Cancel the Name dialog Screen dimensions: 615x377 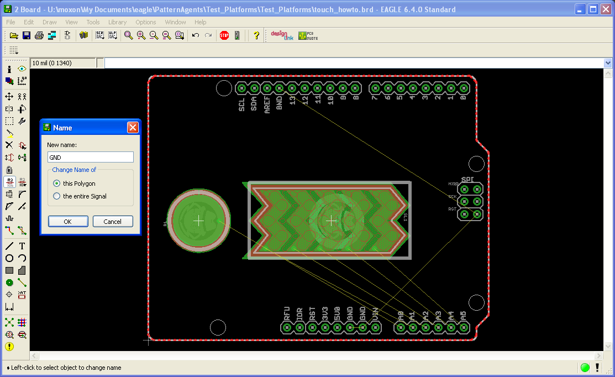(113, 222)
